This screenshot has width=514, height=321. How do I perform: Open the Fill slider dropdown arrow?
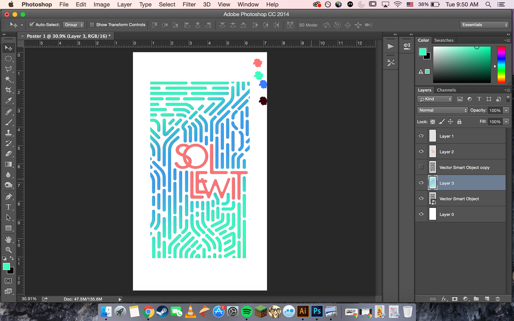(x=506, y=122)
